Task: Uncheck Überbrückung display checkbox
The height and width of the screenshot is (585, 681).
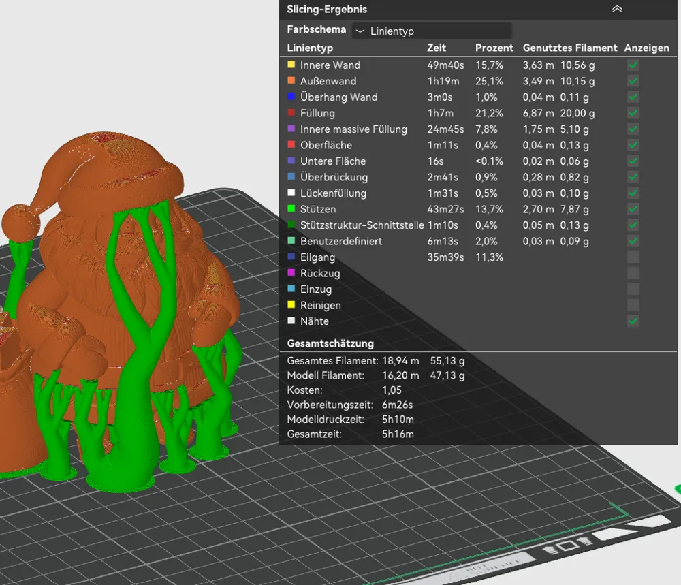Action: 633,177
